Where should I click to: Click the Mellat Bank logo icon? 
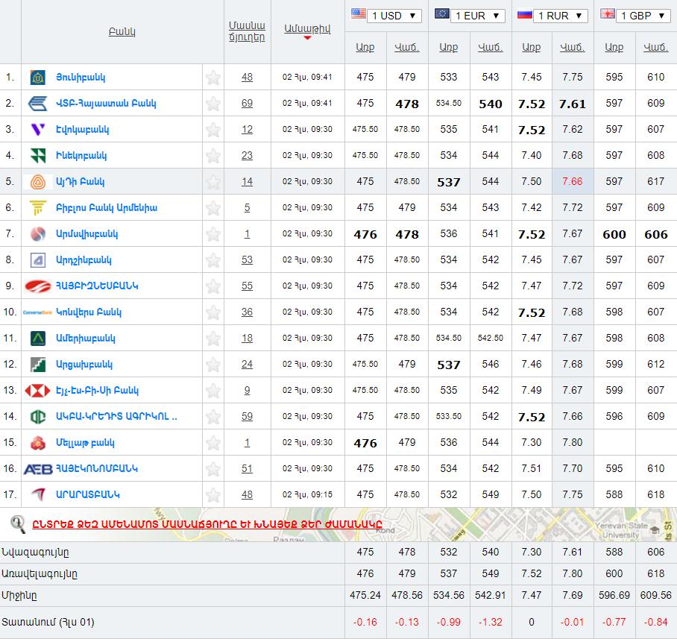(37, 443)
